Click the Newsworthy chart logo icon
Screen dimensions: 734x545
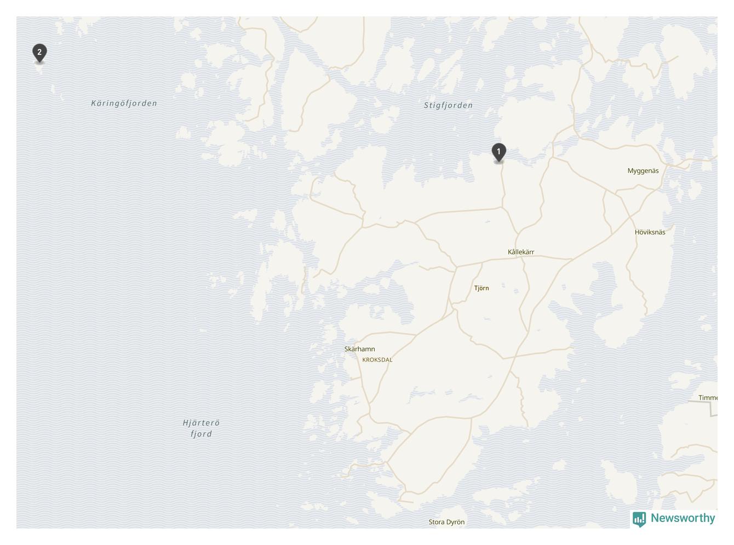[639, 519]
